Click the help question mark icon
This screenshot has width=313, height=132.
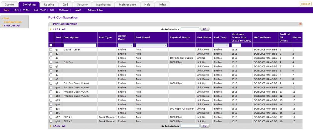click(x=300, y=24)
